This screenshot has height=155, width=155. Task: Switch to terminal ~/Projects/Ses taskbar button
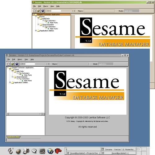click(83, 153)
